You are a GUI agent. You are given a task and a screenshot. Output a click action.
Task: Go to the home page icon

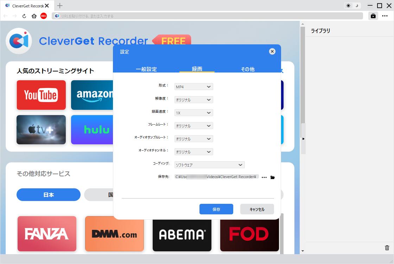(34, 16)
